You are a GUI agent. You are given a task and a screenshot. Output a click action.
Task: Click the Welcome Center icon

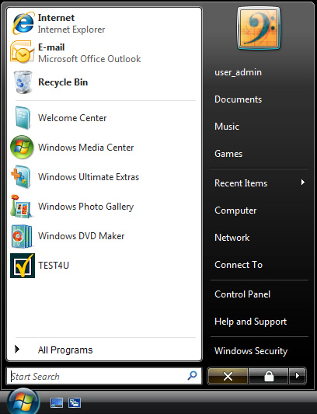coord(23,118)
